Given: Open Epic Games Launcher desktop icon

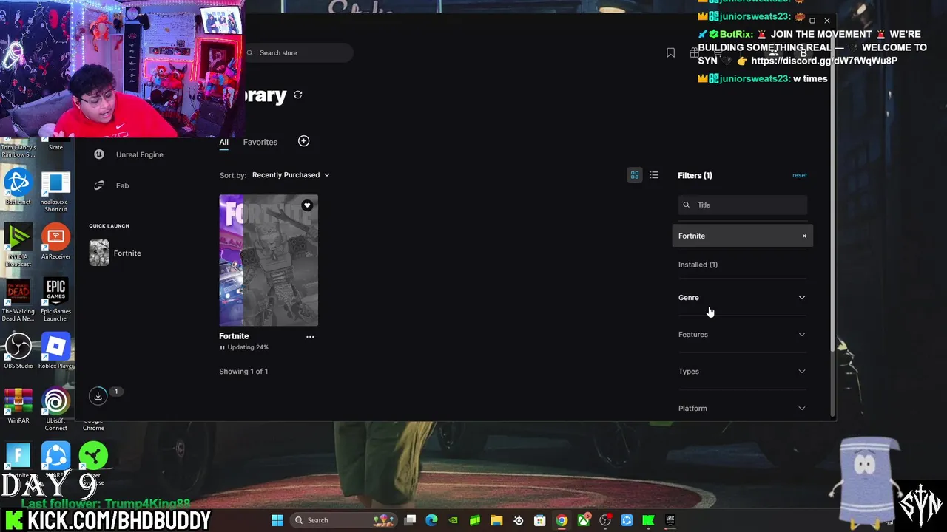Looking at the screenshot, I should 55,300.
